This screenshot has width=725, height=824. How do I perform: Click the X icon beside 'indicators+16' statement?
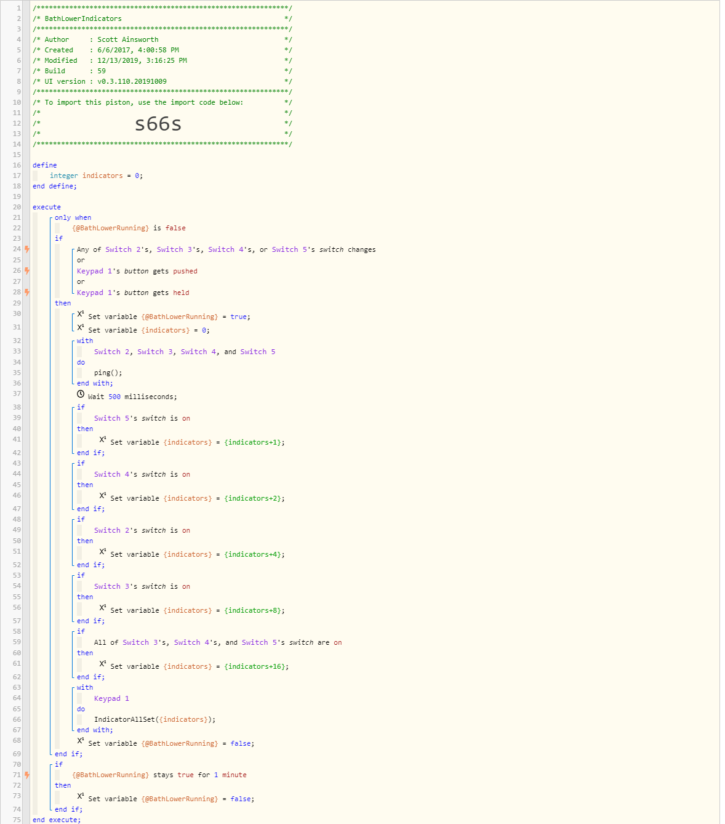103,664
